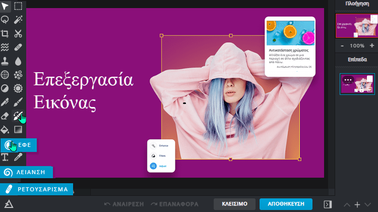Viewport: 378px width, 212px height.
Task: Activate the Crop tool
Action: pos(6,34)
